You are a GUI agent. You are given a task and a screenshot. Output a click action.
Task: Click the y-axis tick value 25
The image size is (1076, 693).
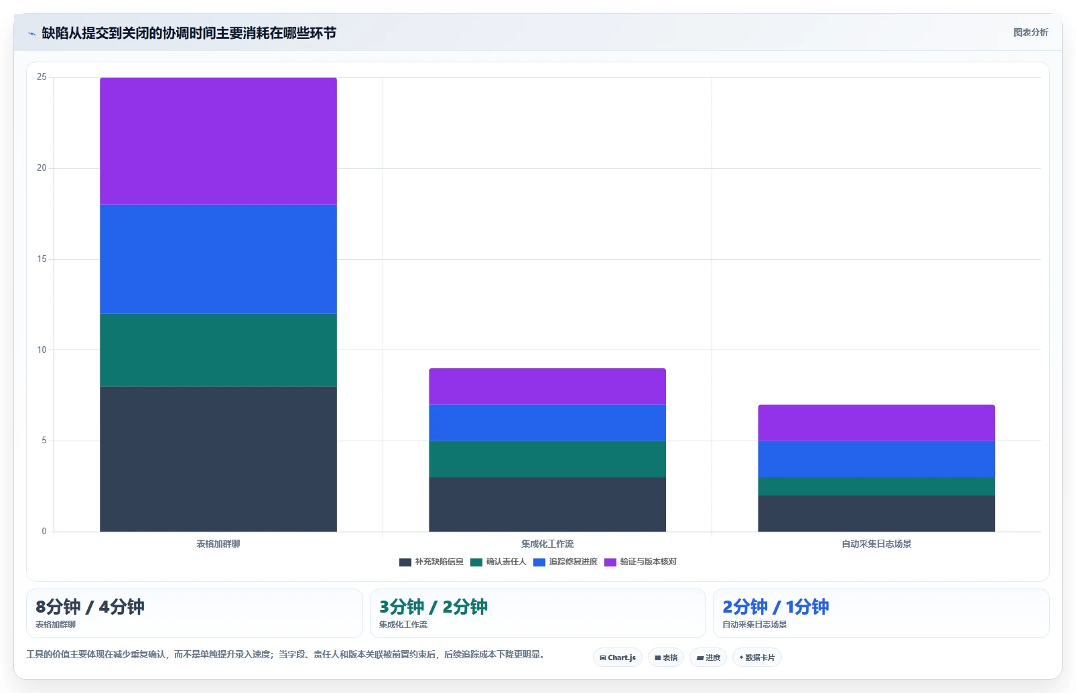click(x=42, y=77)
